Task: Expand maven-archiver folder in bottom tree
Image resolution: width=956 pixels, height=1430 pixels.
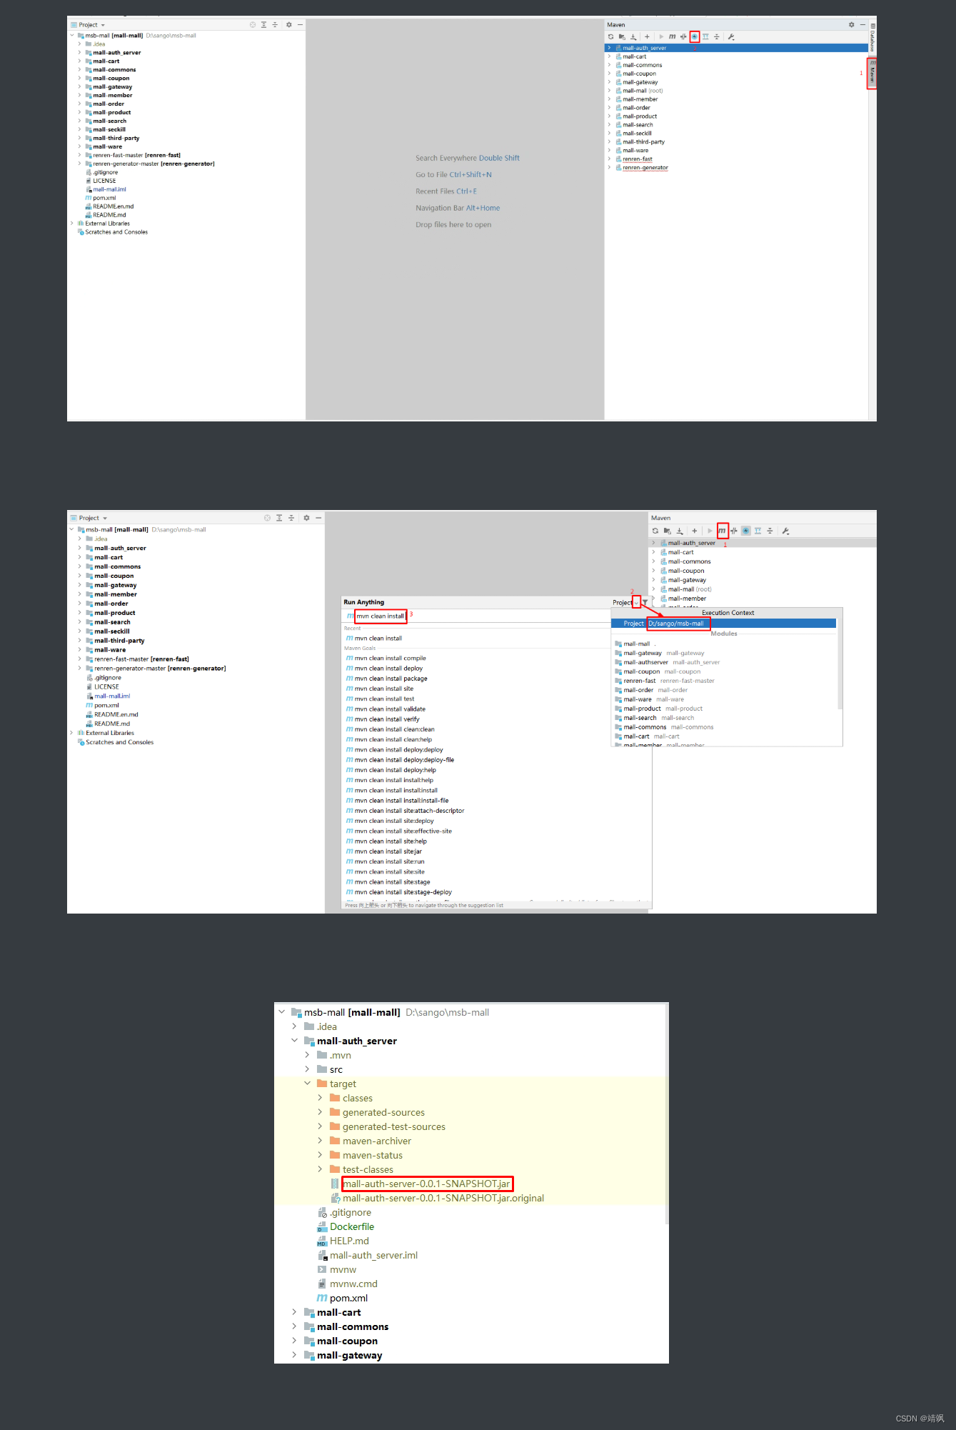Action: tap(321, 1141)
